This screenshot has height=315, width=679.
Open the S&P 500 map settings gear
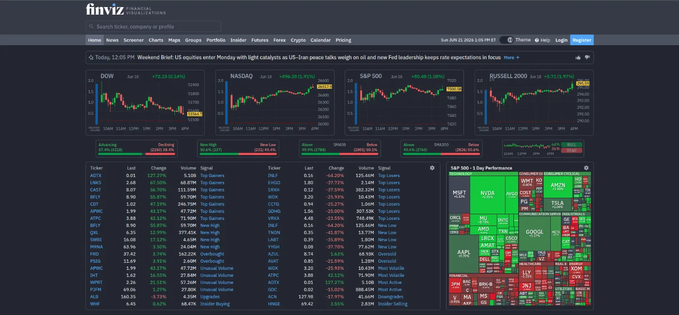[586, 168]
